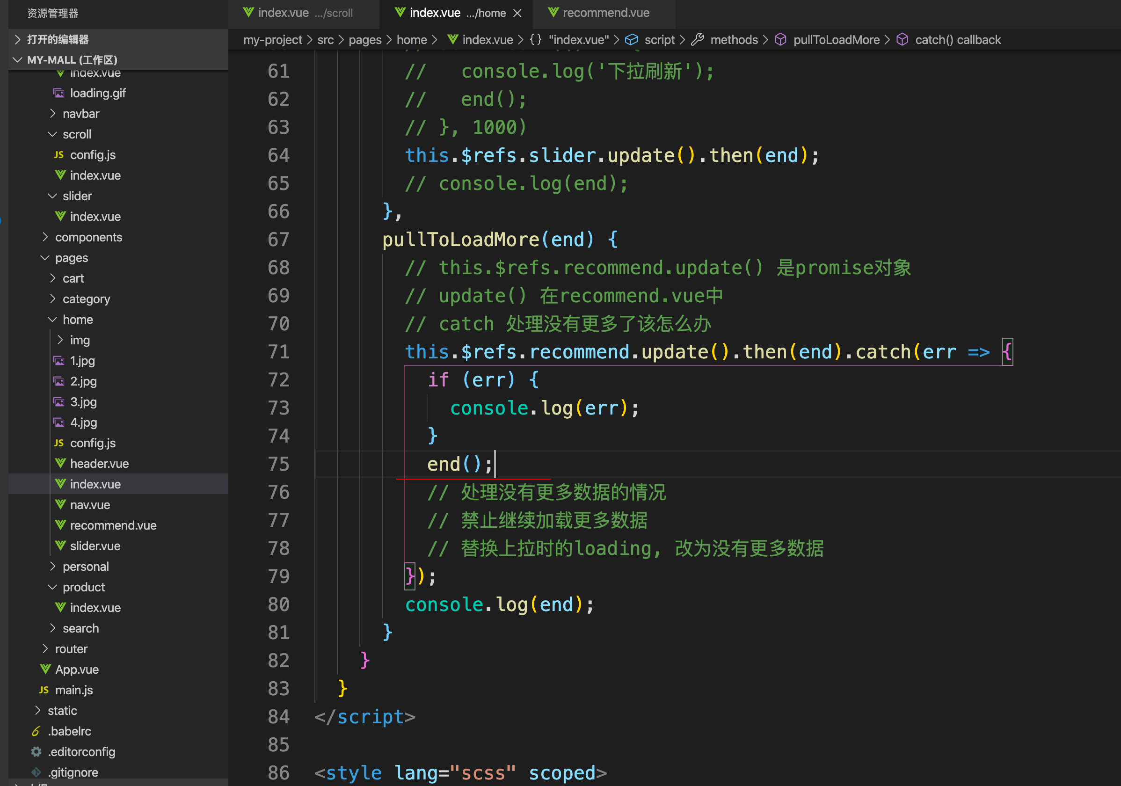
Task: Click the pullToLoadMore method name on line 67
Action: pyautogui.click(x=461, y=240)
